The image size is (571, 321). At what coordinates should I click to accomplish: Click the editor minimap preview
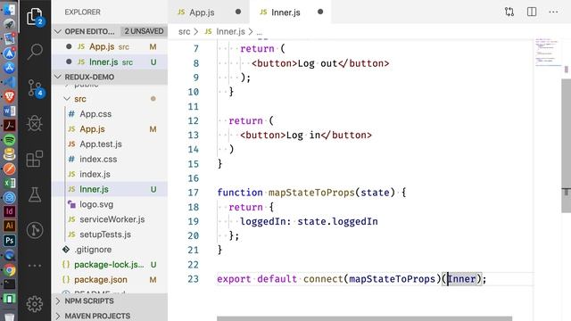(548, 52)
